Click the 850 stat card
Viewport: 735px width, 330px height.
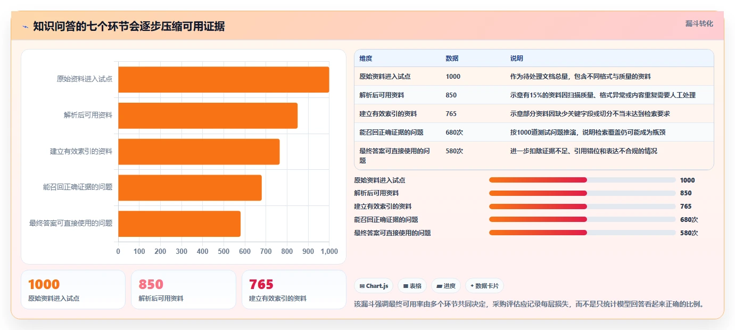coord(183,290)
